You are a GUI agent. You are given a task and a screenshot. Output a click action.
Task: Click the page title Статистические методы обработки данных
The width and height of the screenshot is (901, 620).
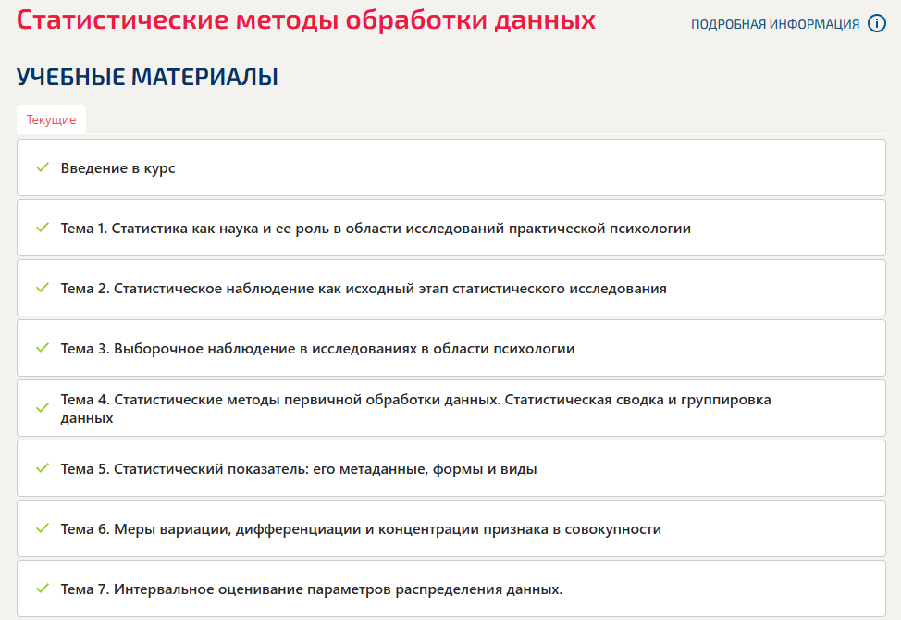(305, 20)
